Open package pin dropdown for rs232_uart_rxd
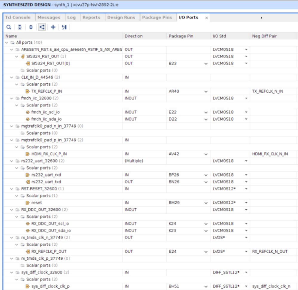Viewport: 298px width, 290px height. click(206, 175)
